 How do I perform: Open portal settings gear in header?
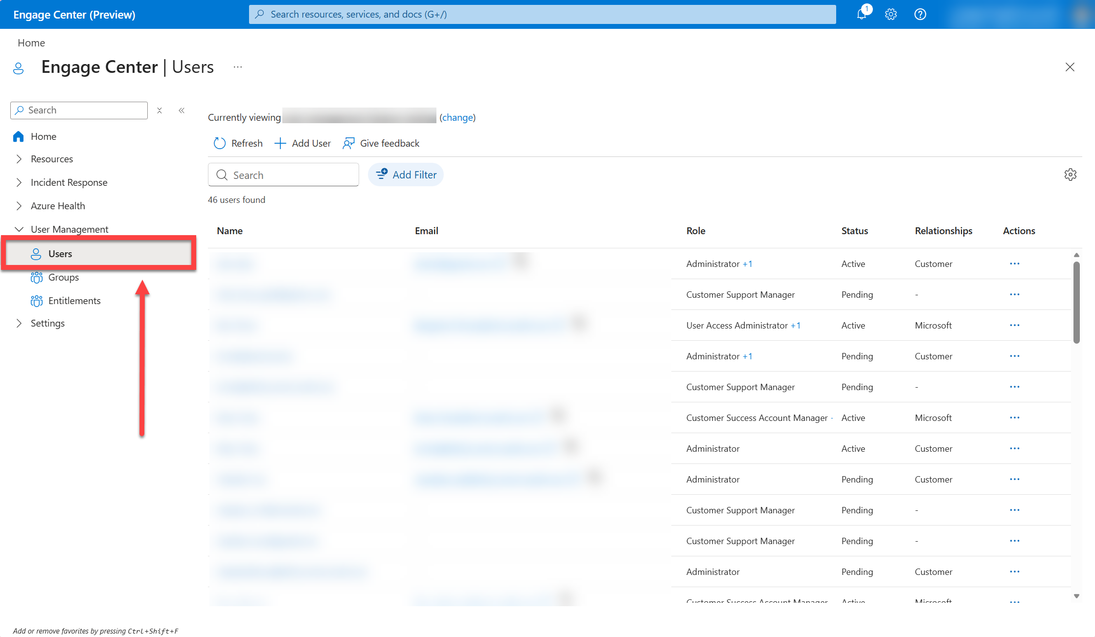point(891,14)
